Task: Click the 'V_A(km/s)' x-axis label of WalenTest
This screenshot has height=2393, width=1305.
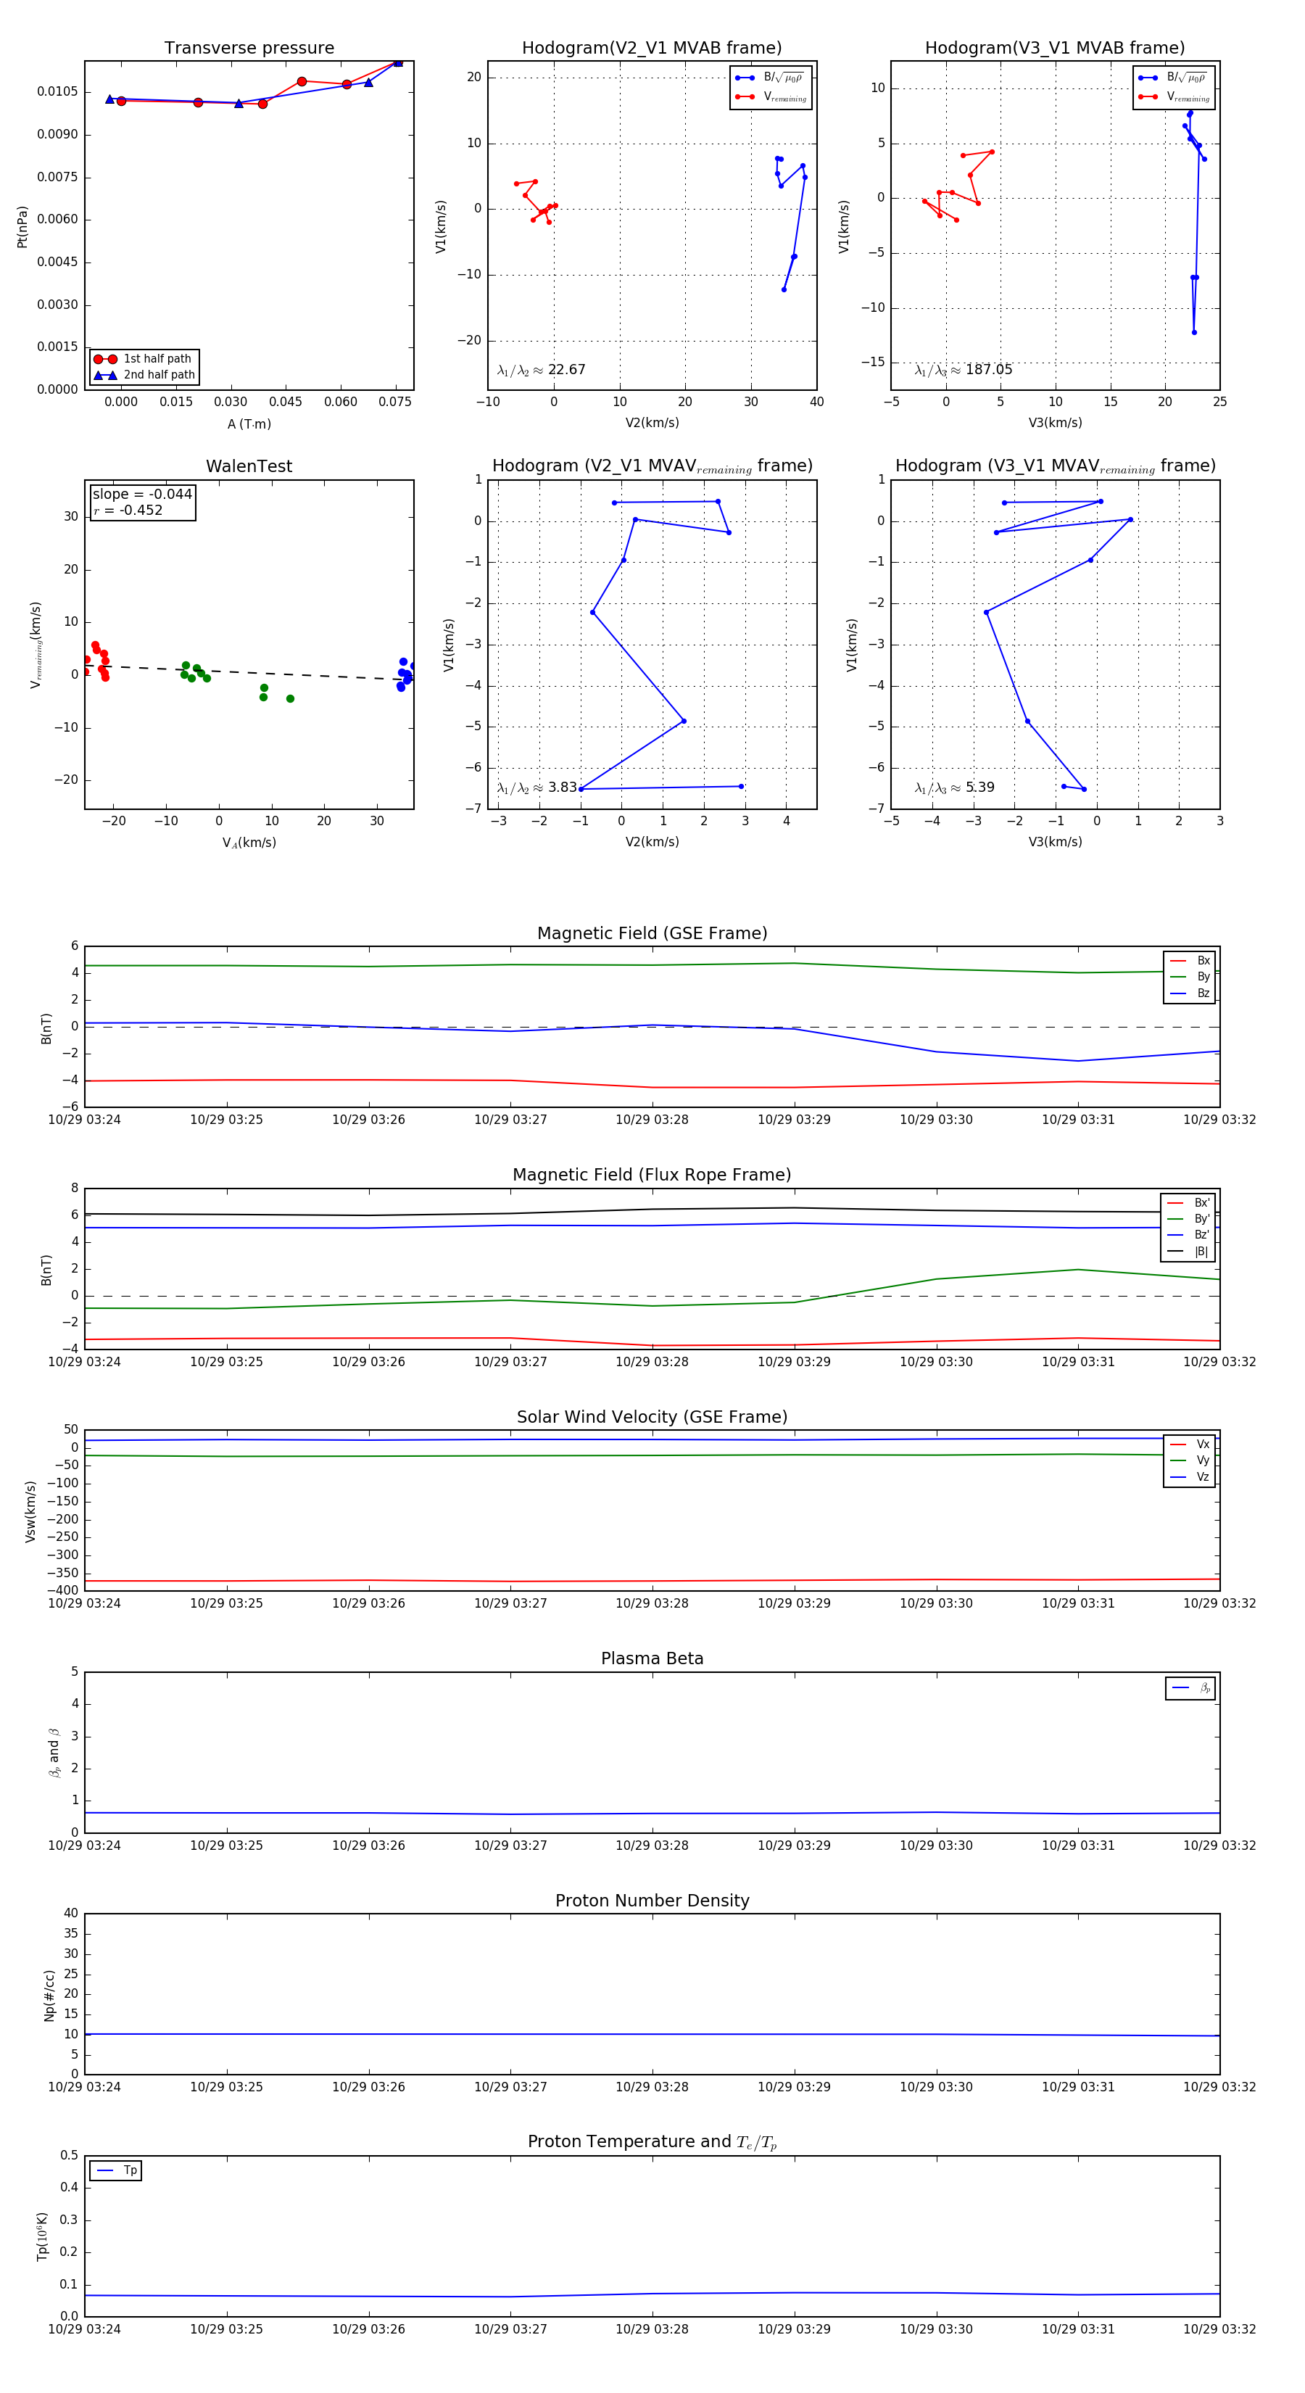Action: click(x=249, y=843)
